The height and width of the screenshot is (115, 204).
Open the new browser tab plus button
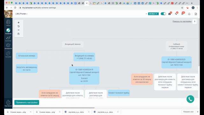[x=192, y=3]
